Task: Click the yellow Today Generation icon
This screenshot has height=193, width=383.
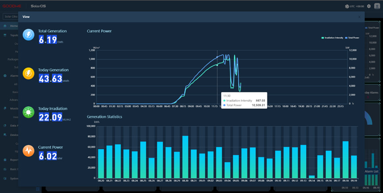Action: (x=28, y=74)
